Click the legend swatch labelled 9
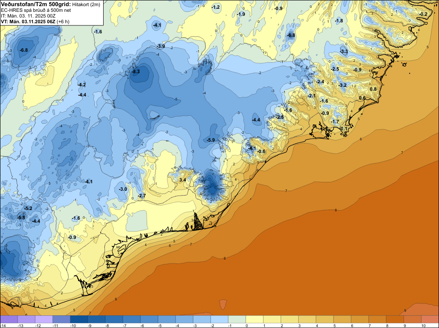Screen dimensions: 439x328 point(412,319)
